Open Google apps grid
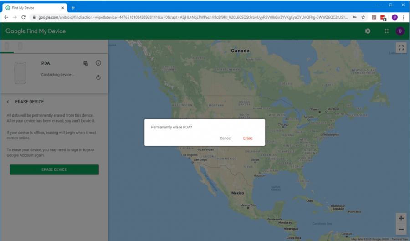Viewport: 410px width, 241px height. tap(387, 31)
